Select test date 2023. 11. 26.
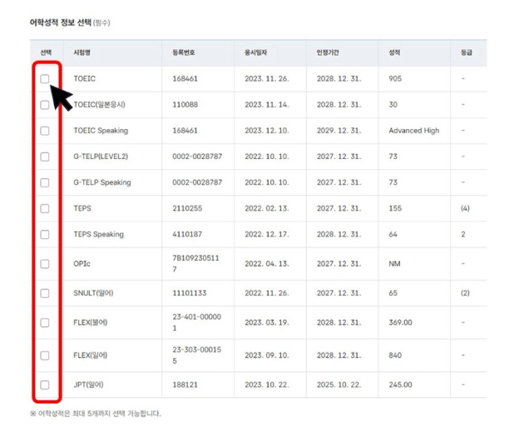Screen dimensions: 514x428 pos(267,79)
